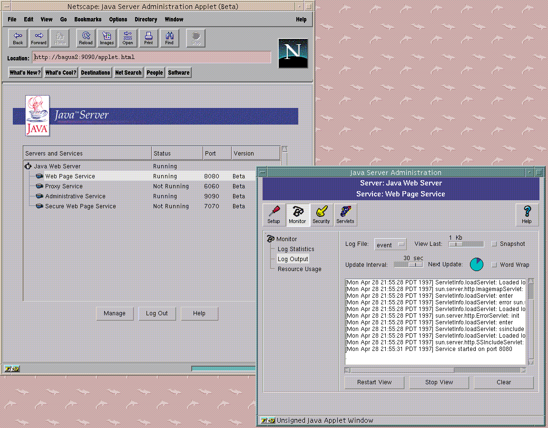The height and width of the screenshot is (428, 548).
Task: Click the Net Search directory button
Action: 128,73
